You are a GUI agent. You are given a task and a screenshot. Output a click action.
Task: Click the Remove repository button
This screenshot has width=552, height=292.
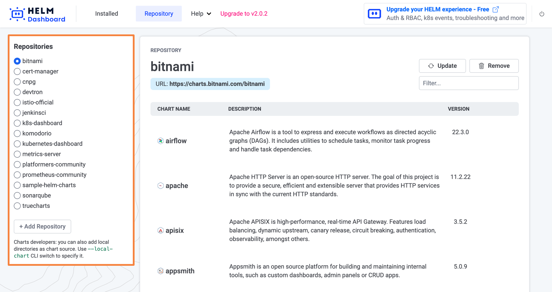coord(494,66)
